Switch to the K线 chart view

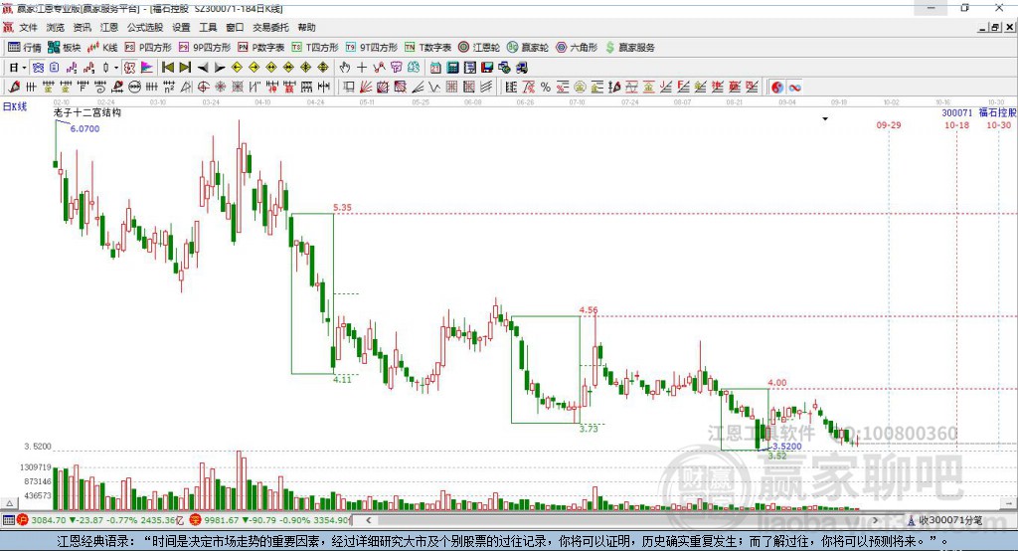(x=102, y=48)
